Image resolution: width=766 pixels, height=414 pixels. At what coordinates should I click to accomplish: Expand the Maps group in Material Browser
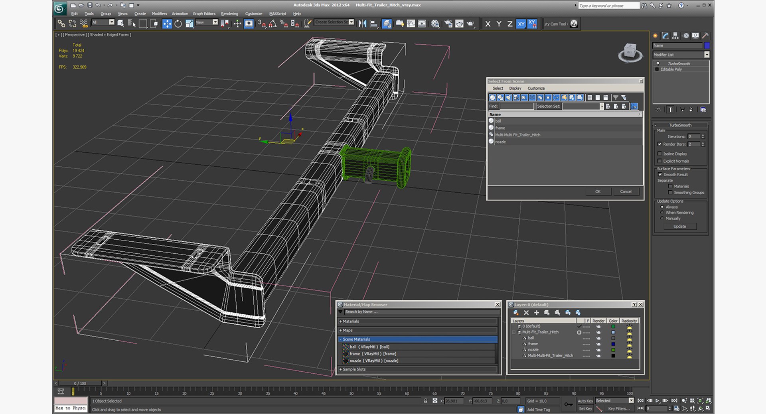pyautogui.click(x=418, y=330)
